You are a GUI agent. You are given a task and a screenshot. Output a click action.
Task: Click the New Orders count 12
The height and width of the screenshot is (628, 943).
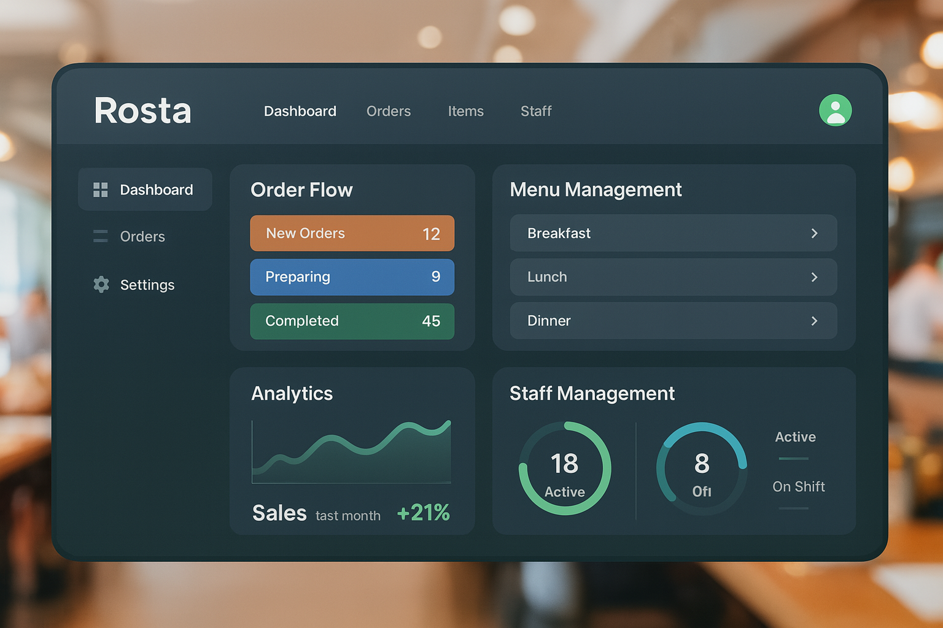point(431,234)
